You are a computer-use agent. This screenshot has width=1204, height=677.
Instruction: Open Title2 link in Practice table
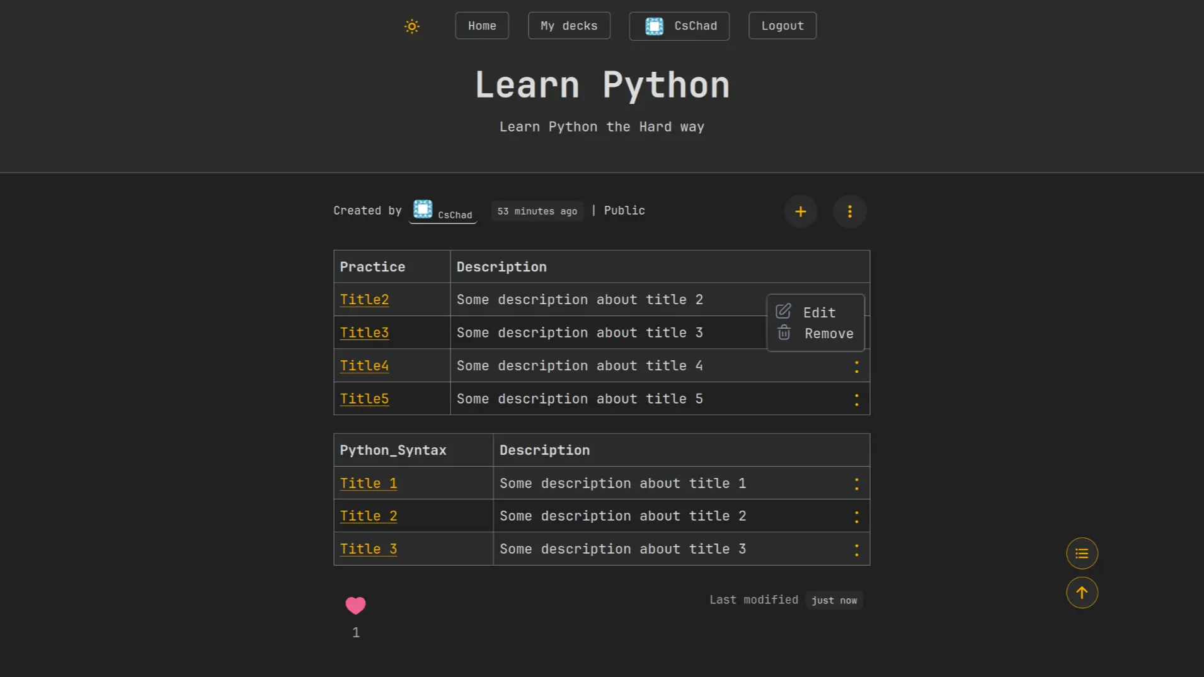pyautogui.click(x=364, y=300)
